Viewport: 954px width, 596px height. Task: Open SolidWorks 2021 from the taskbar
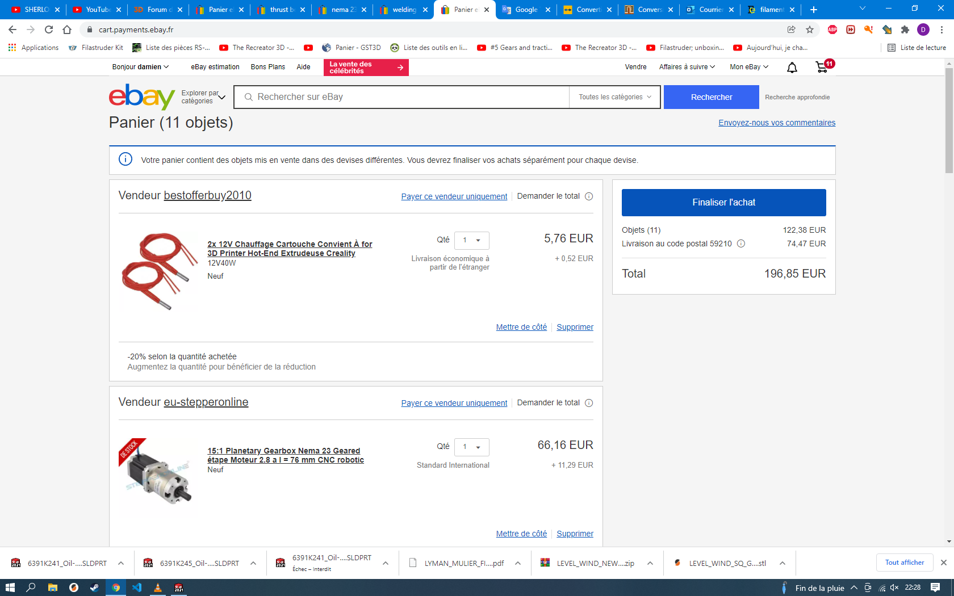coord(179,587)
